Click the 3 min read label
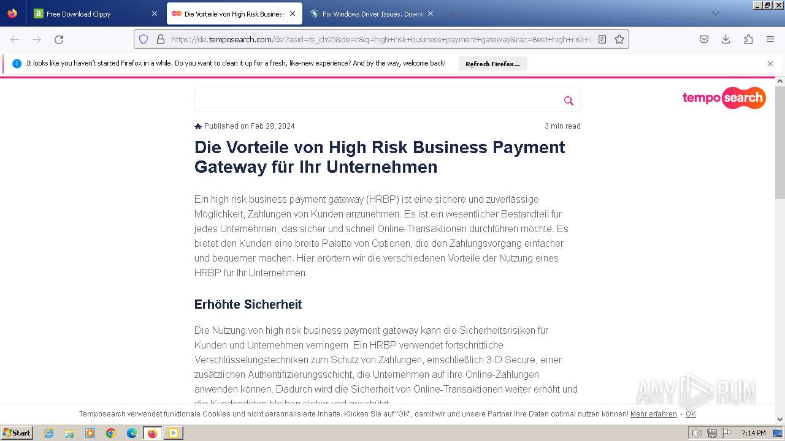The width and height of the screenshot is (785, 441). coord(562,126)
